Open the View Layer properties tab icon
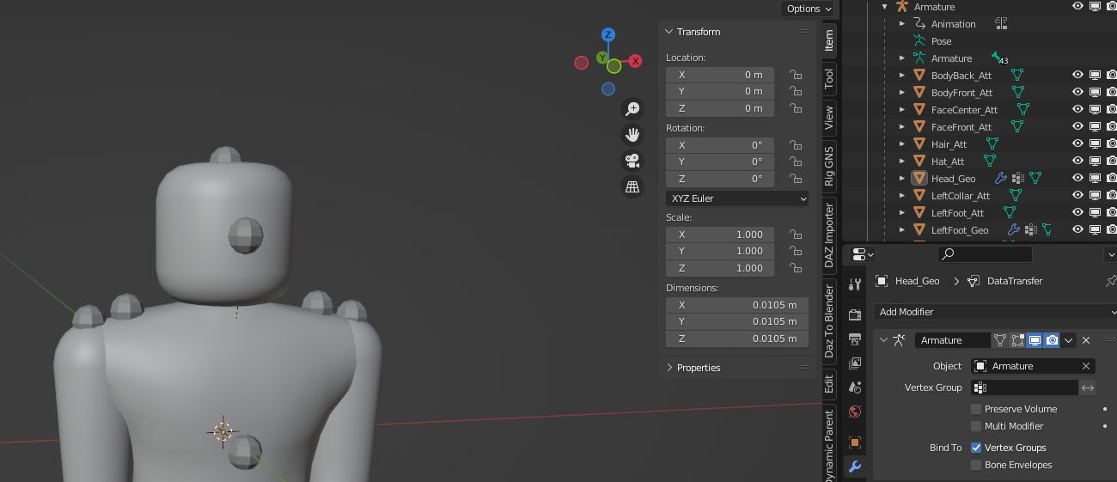This screenshot has width=1117, height=482. [855, 364]
